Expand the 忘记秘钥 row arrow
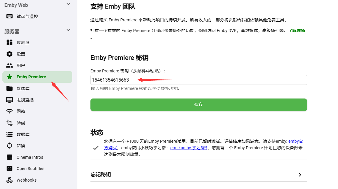338x189 pixels. [x=300, y=174]
